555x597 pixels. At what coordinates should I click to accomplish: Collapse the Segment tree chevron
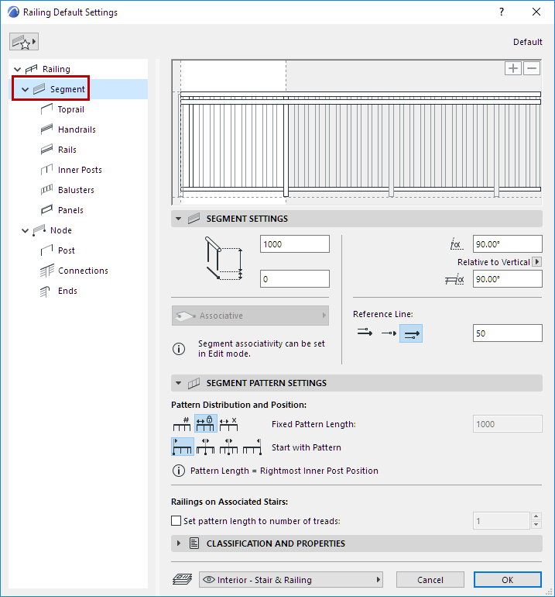(x=25, y=89)
